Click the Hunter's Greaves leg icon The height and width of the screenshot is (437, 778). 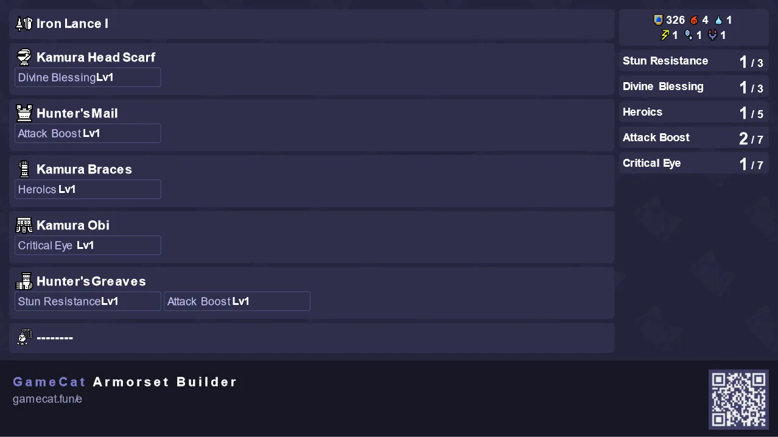24,281
